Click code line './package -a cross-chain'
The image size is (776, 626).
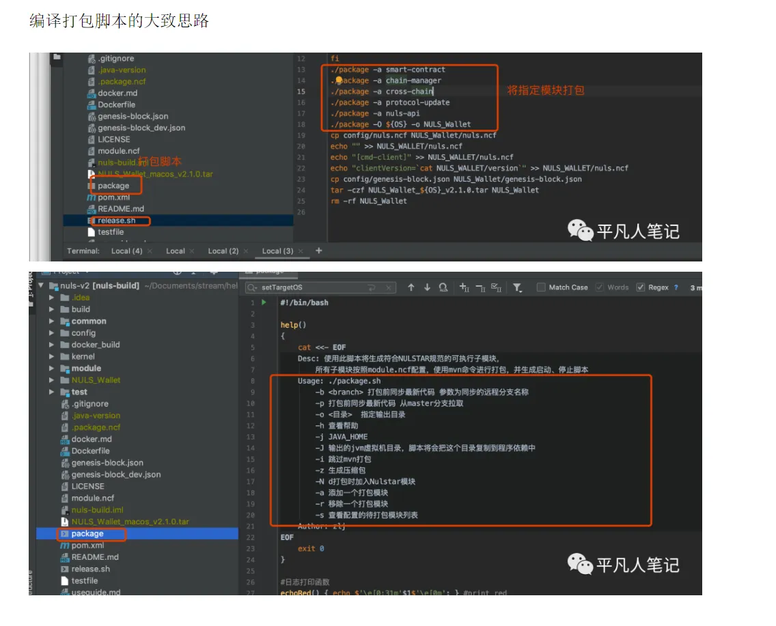pos(382,91)
